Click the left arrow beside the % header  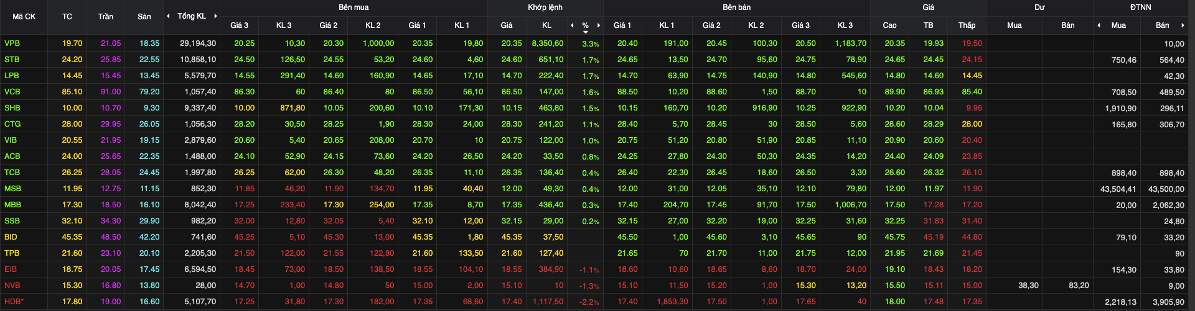(572, 25)
